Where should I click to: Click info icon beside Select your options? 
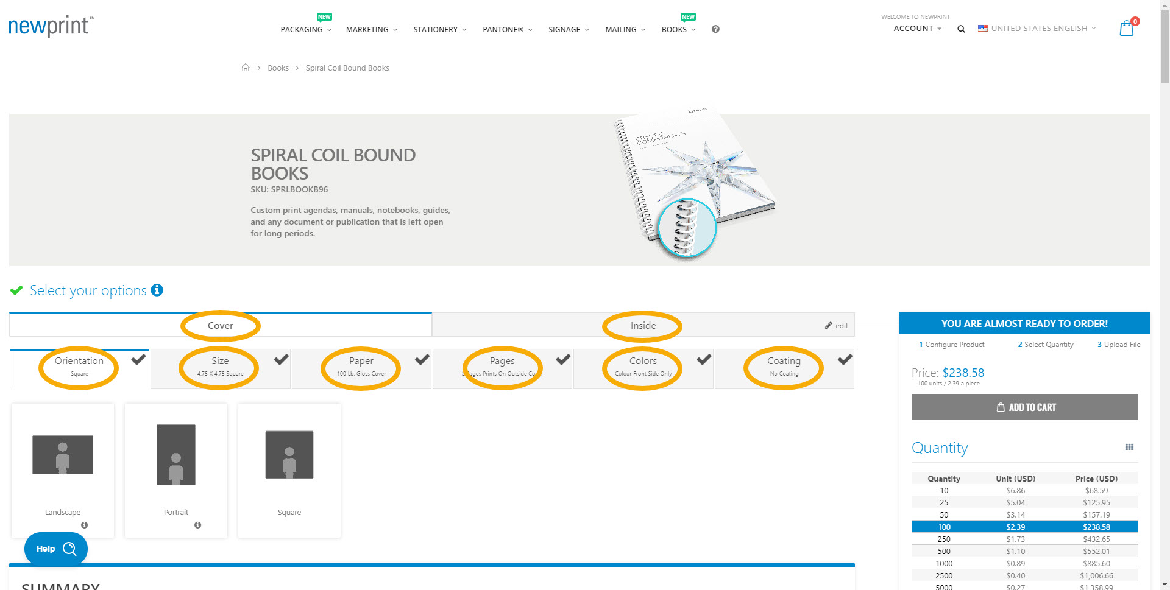coord(157,290)
